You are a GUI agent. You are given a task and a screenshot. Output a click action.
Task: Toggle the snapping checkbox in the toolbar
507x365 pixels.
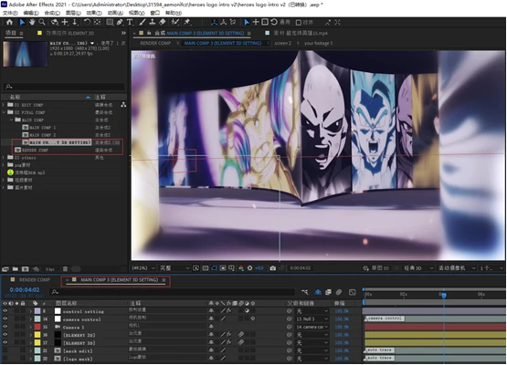(299, 22)
